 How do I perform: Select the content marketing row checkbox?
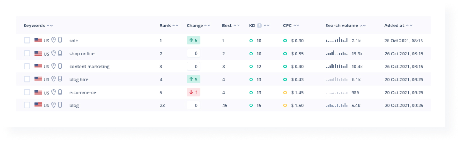click(x=27, y=66)
